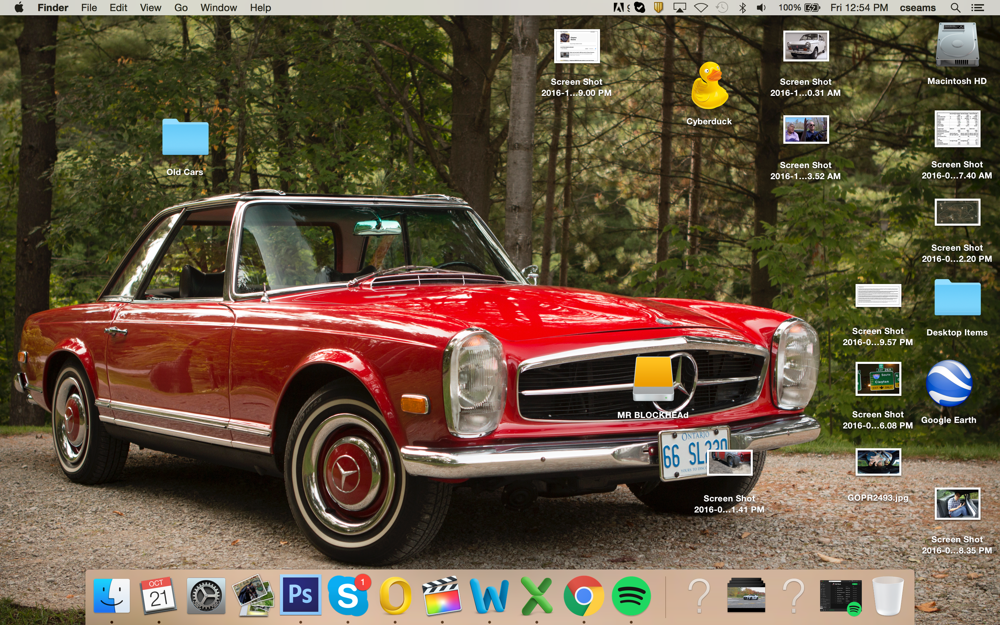1000x625 pixels.
Task: Click the Fri 12:54 PM clock
Action: [x=859, y=7]
